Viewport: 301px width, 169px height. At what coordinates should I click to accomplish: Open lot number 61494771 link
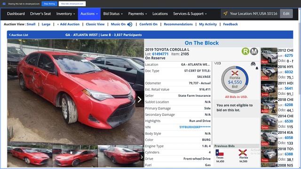click(x=160, y=54)
